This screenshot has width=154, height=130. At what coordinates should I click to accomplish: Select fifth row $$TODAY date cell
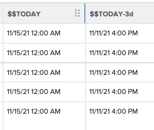(x=44, y=111)
